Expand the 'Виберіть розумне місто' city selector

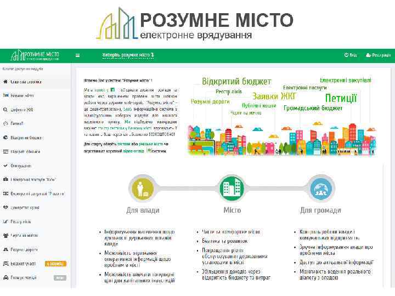pos(128,55)
